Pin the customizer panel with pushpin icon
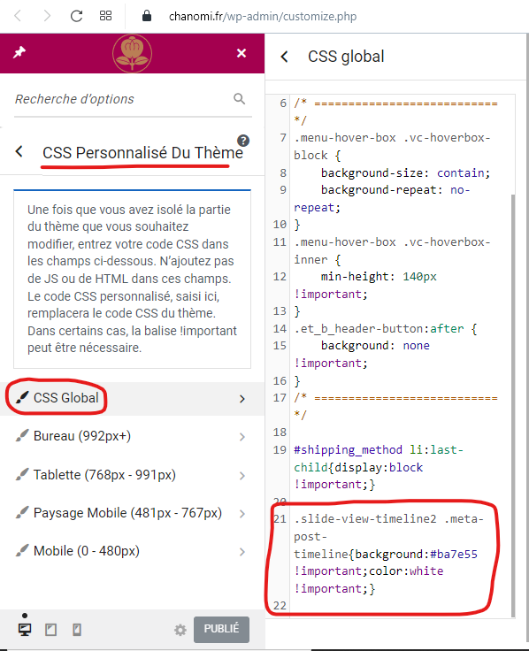The image size is (529, 651). 19,53
